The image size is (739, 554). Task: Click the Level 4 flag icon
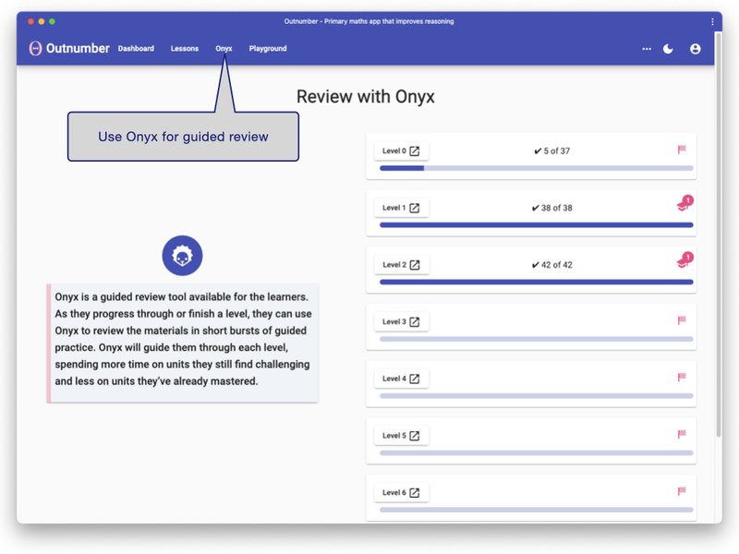[682, 378]
